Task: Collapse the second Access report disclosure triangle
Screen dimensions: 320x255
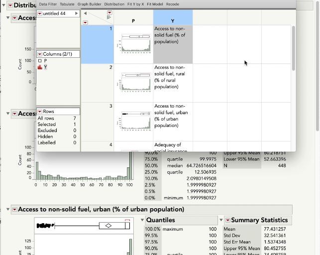Action: click(8, 114)
